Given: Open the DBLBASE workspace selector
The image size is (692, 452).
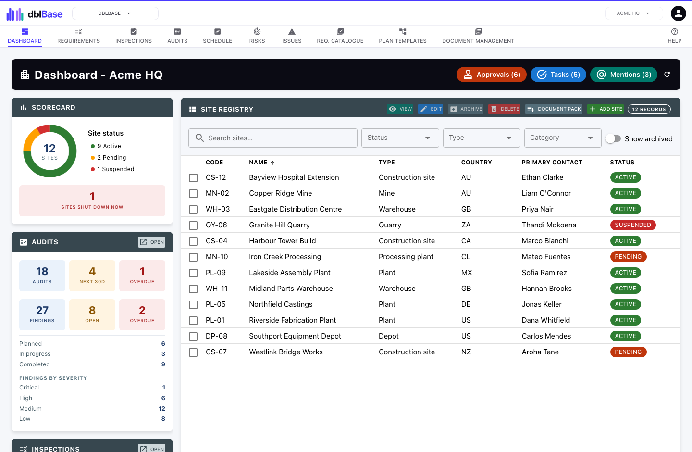Looking at the screenshot, I should (x=115, y=13).
